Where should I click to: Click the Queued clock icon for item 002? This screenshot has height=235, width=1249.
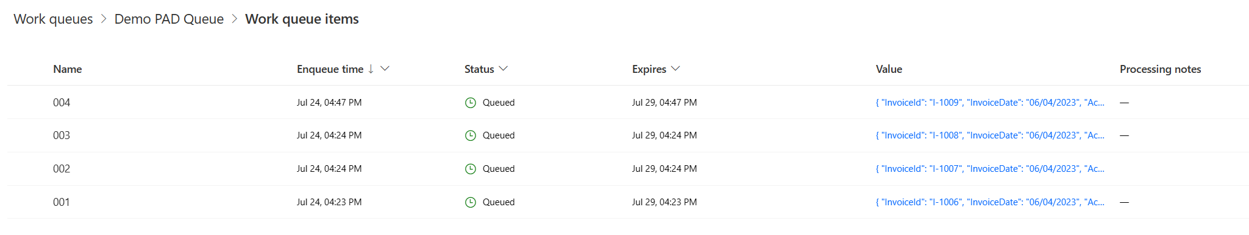(470, 169)
